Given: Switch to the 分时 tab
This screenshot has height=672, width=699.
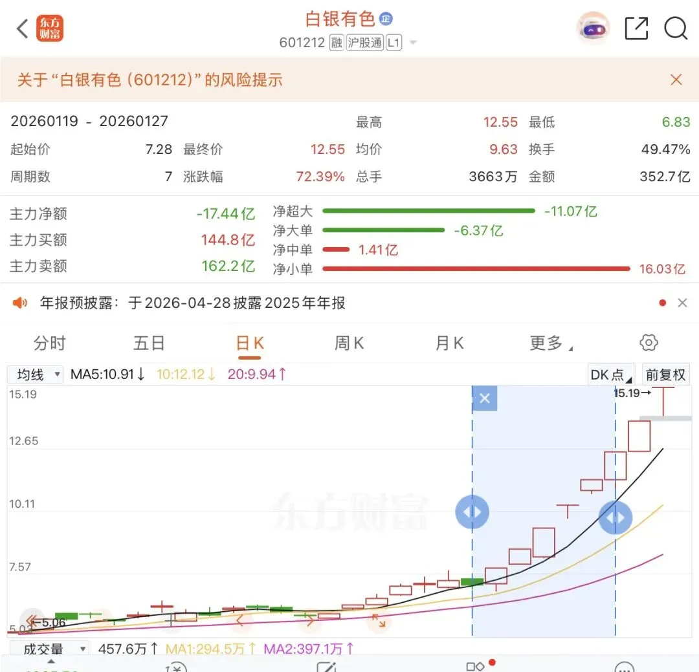Looking at the screenshot, I should pyautogui.click(x=49, y=343).
